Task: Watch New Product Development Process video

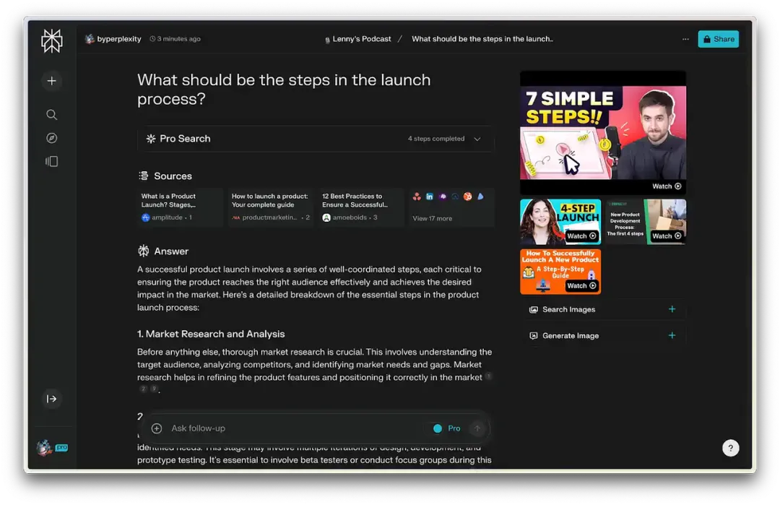Action: click(x=646, y=221)
